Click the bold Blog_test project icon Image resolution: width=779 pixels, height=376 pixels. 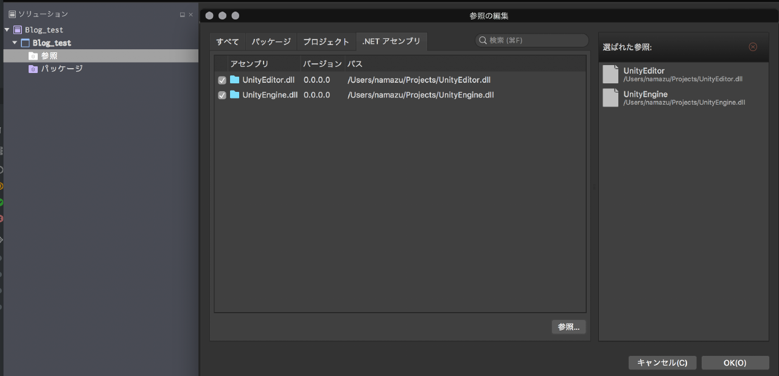click(26, 43)
